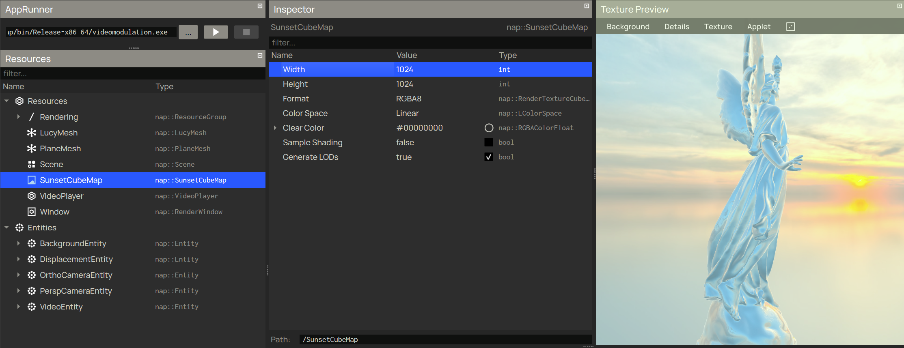The image size is (904, 348).
Task: Open the Applet menu
Action: [758, 27]
